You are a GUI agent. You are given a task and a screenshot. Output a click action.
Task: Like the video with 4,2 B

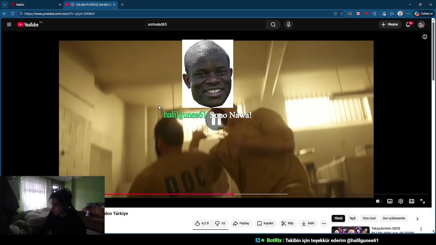tap(202, 224)
